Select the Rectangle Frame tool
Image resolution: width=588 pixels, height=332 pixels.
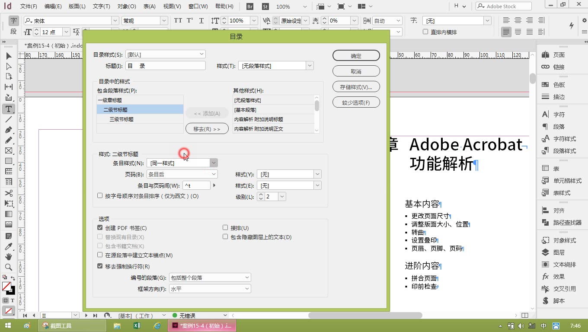[x=8, y=150]
